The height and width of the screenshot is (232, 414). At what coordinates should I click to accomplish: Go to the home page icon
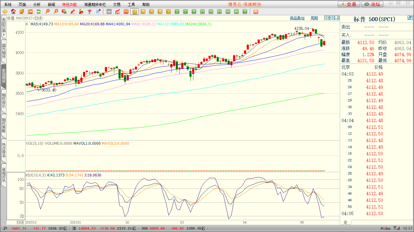coord(13,11)
